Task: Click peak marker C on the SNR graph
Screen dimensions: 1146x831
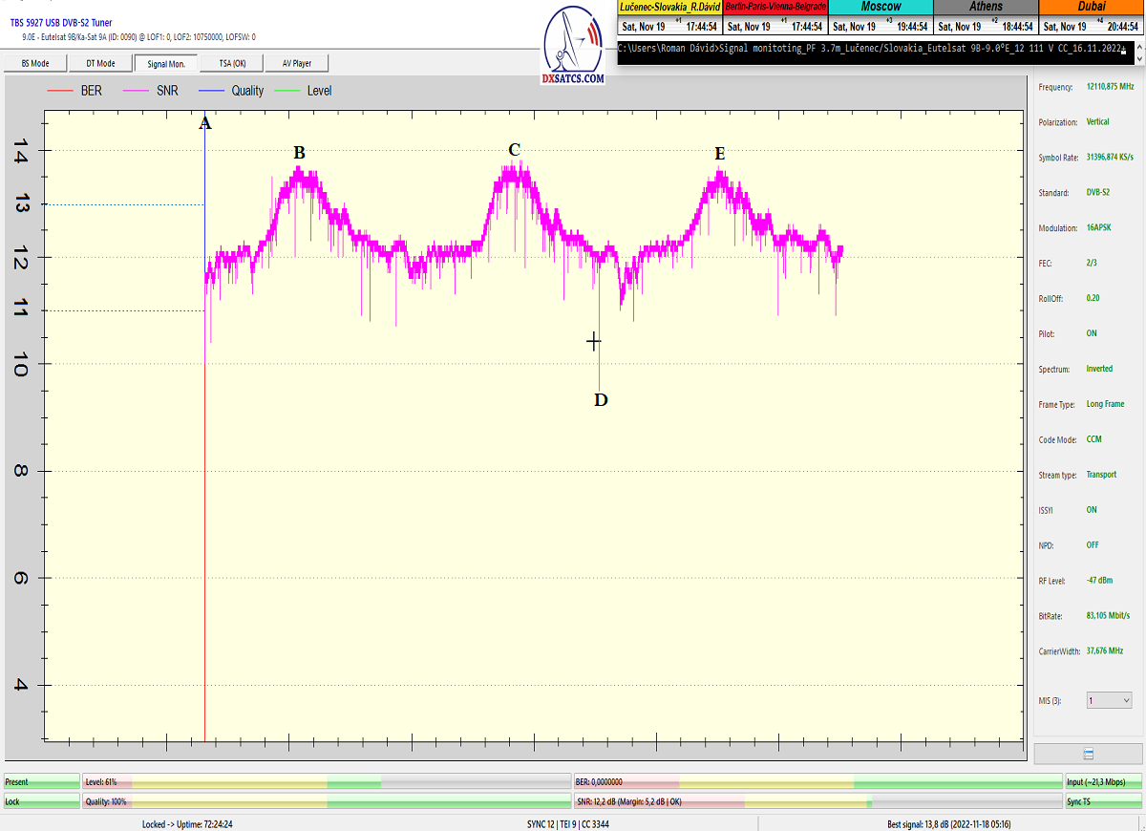Action: 515,149
